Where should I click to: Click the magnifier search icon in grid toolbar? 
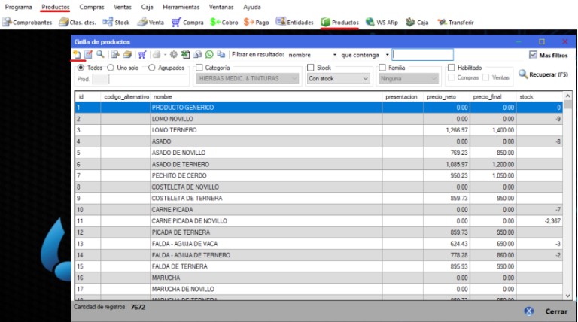coord(100,54)
